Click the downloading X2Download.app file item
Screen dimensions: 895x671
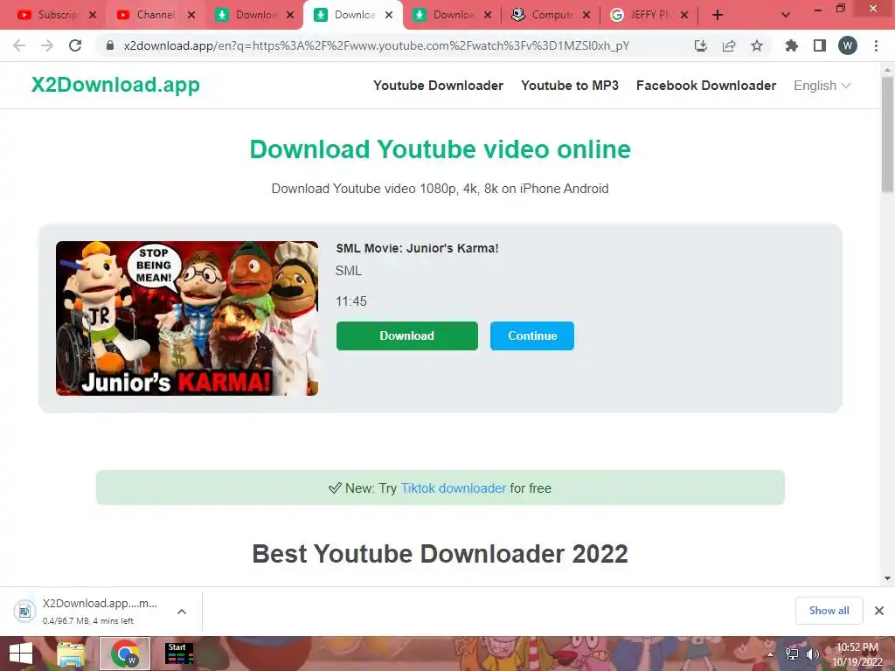tap(100, 611)
